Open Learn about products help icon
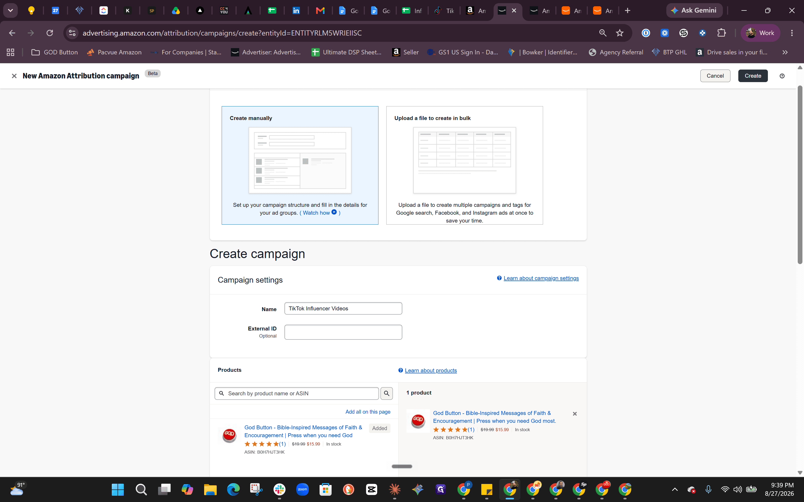Screen dimensions: 804x502 [401, 370]
